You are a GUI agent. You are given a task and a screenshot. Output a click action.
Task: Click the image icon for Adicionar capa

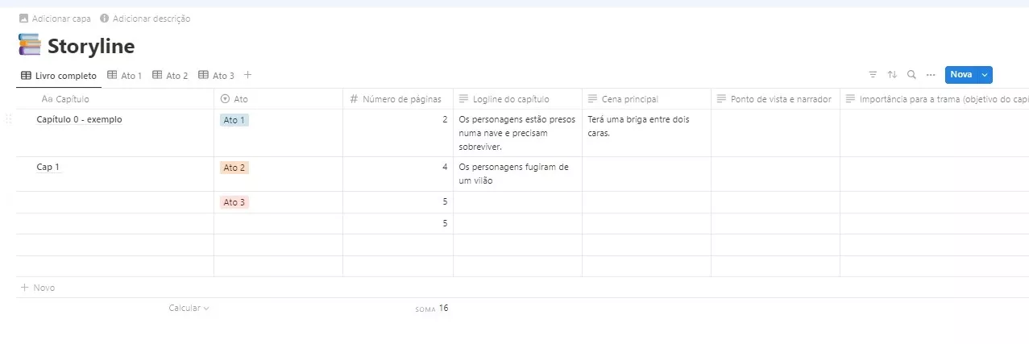[24, 18]
